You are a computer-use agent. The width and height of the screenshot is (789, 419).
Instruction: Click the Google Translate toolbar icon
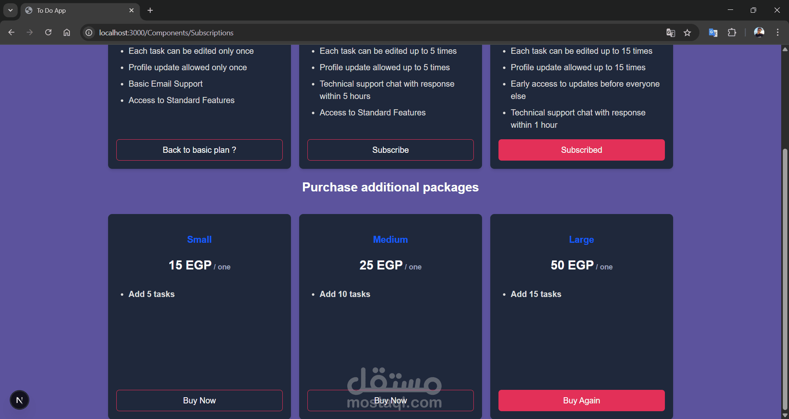pyautogui.click(x=713, y=32)
